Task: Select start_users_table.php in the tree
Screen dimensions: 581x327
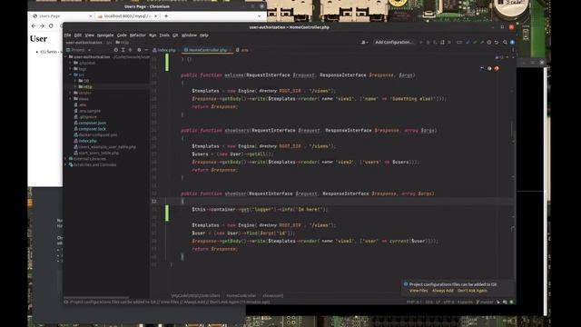Action: (x=96, y=153)
